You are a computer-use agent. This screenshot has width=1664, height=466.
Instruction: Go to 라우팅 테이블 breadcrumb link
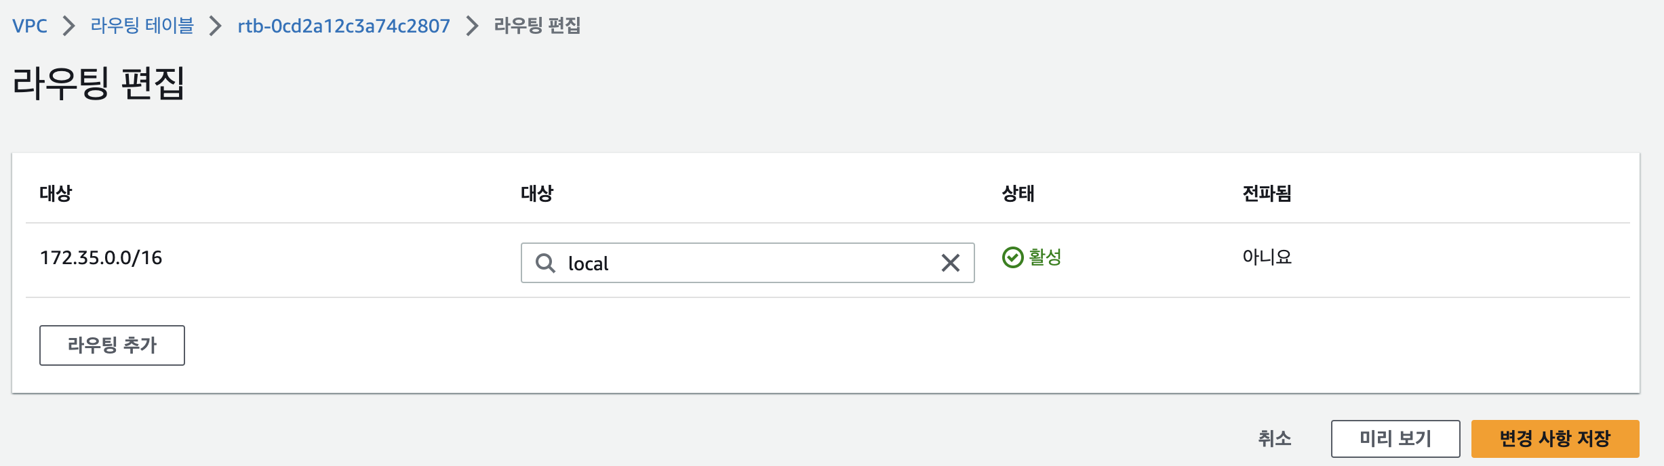pos(142,26)
